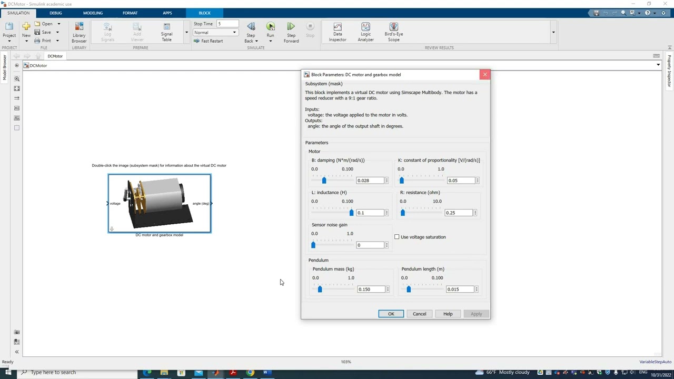674x379 pixels.
Task: Switch to the MODELING tab
Action: point(93,13)
